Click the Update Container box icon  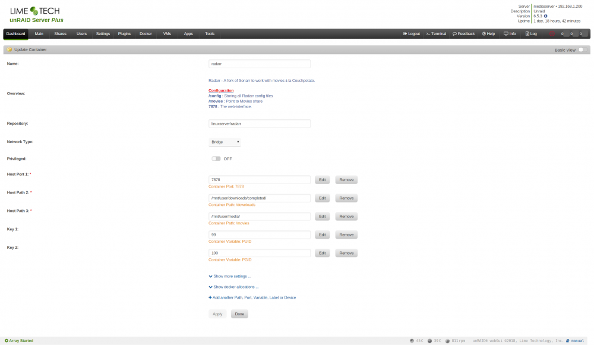tap(10, 50)
